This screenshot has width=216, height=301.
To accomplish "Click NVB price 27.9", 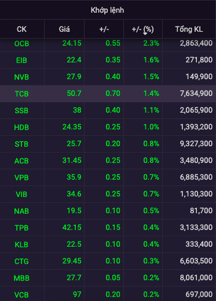I will (74, 77).
